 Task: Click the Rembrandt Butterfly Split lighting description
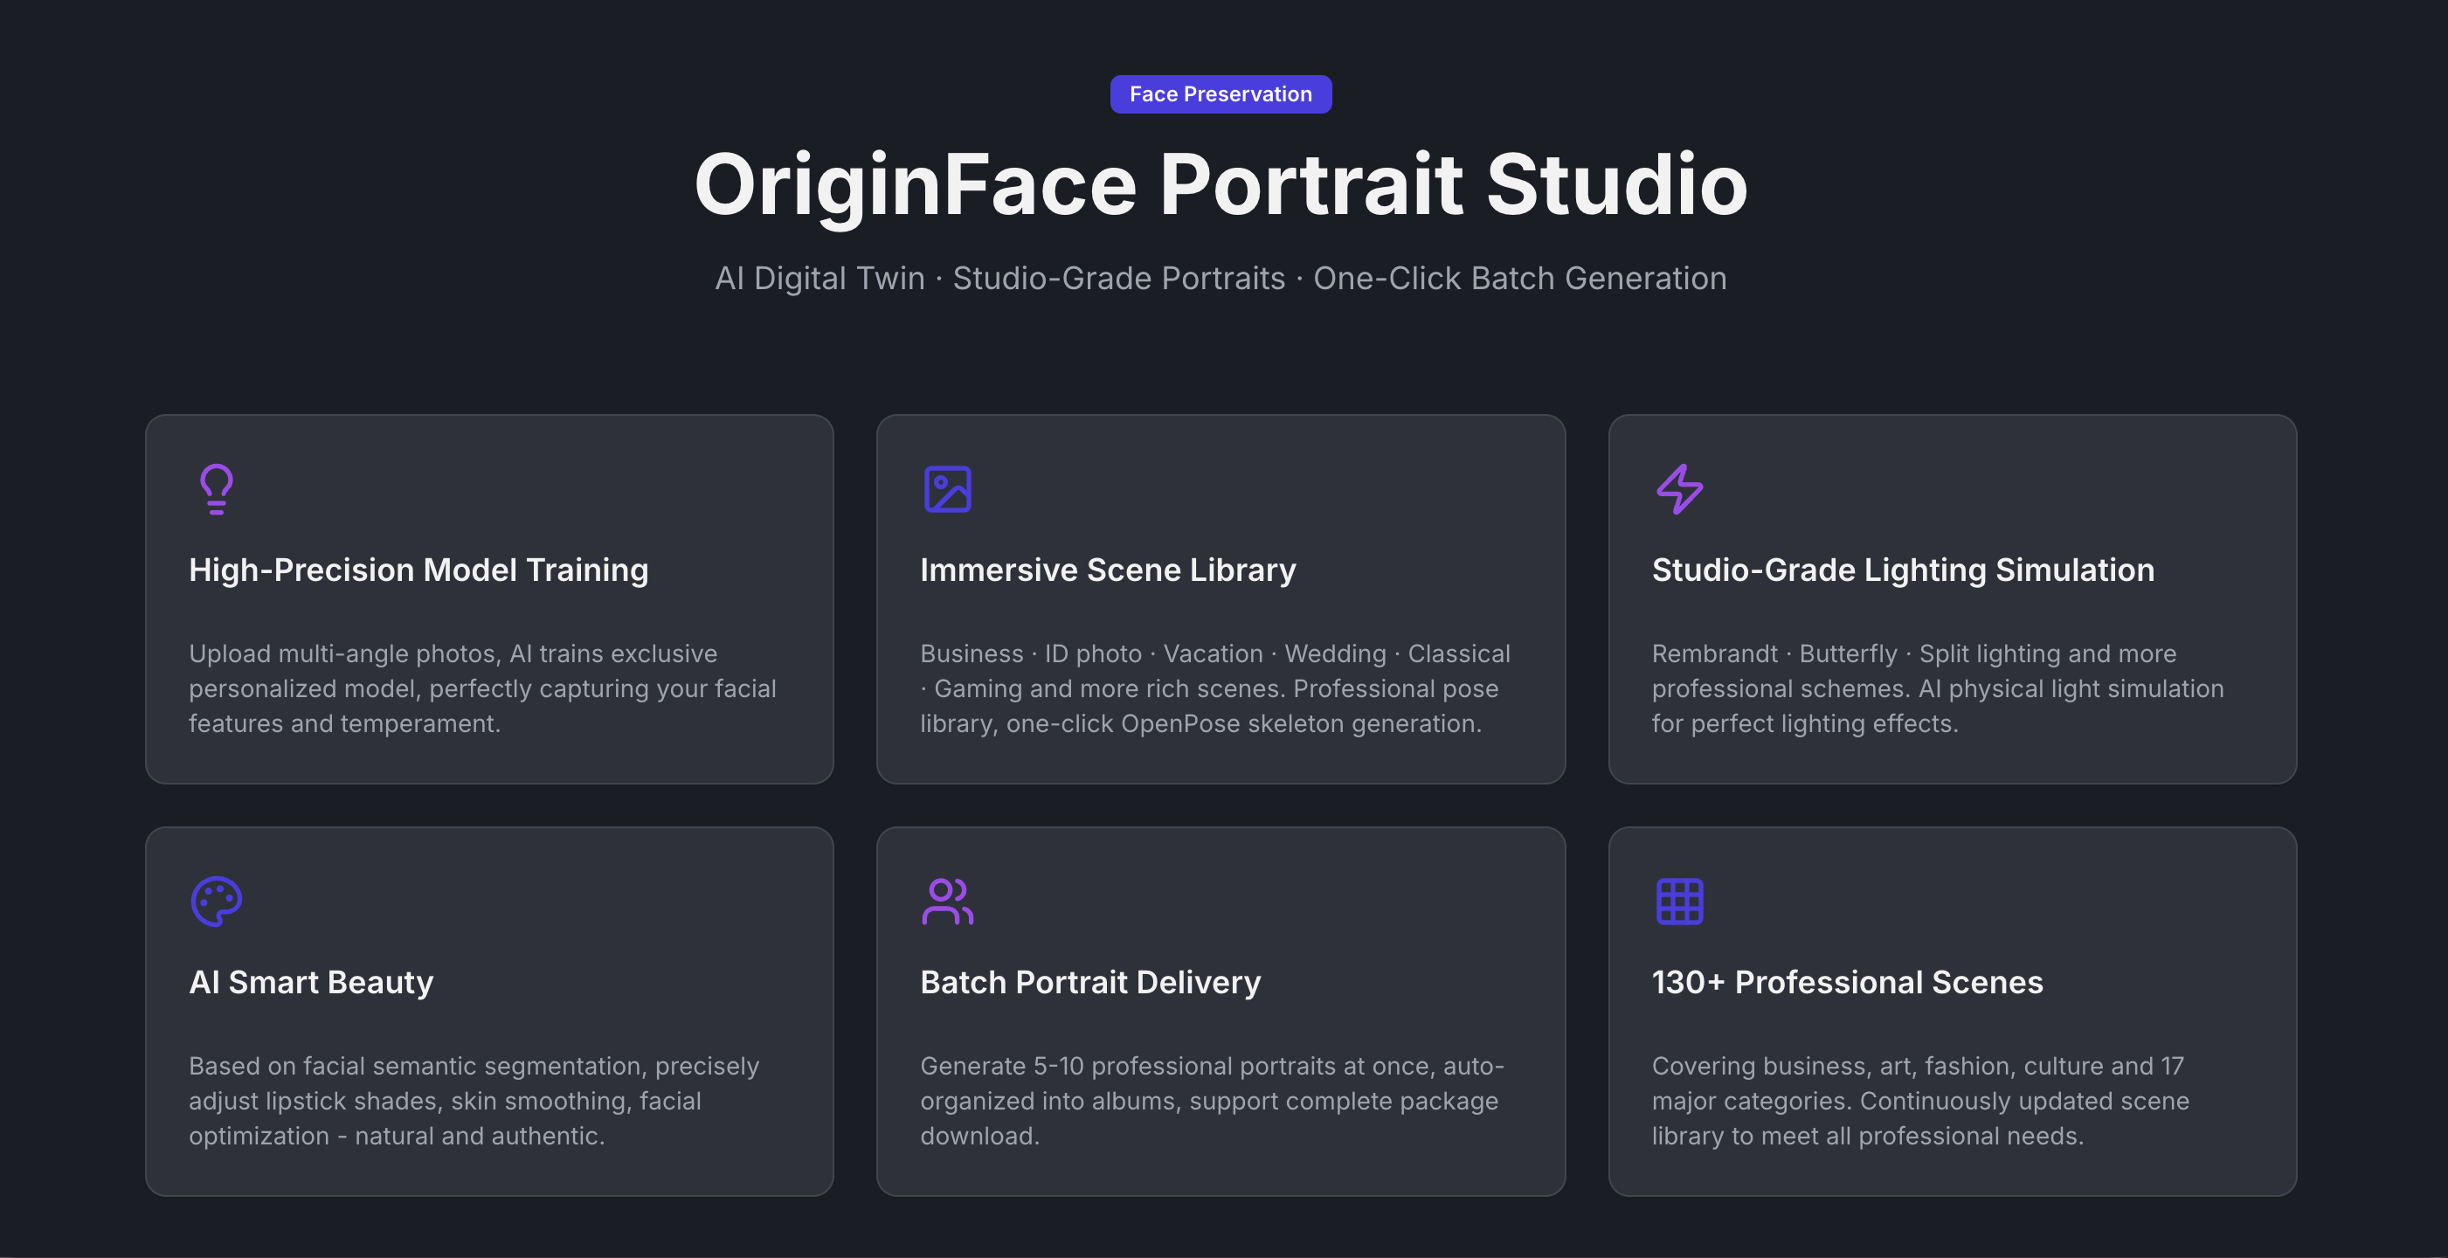1937,689
